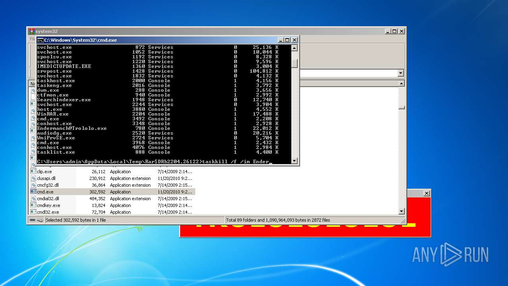Screen dimensions: 508x286
Task: Select the cmdial32.dll file icon
Action: tap(34, 199)
